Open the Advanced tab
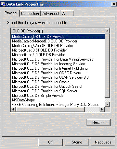The width and height of the screenshot is (117, 149). pos(50,14)
